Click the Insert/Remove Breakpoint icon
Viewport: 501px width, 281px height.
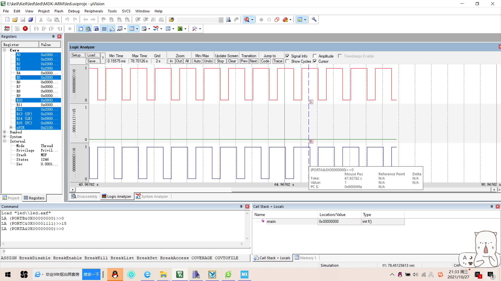[261, 20]
